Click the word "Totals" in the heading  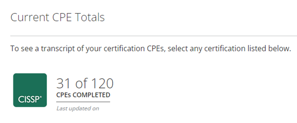pyautogui.click(x=90, y=17)
